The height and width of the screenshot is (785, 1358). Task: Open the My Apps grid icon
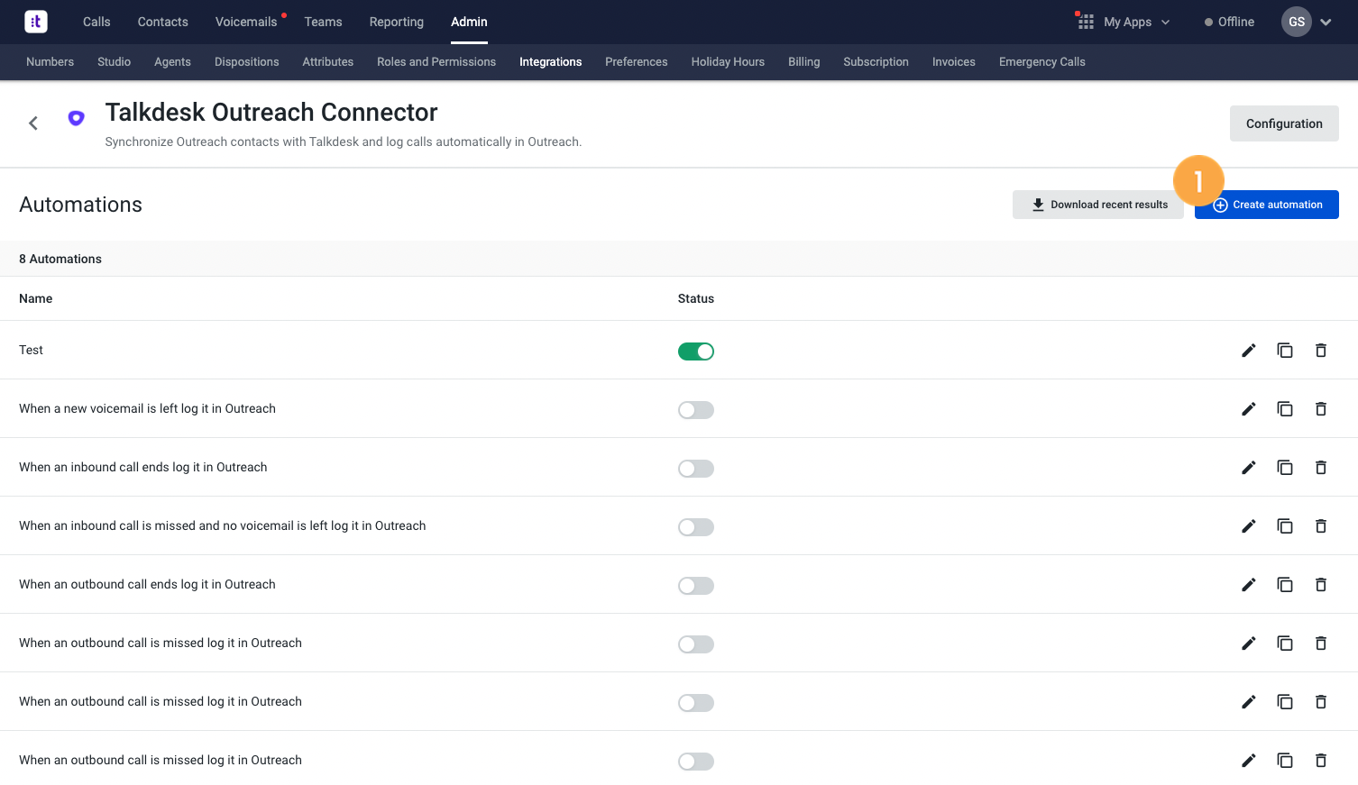pyautogui.click(x=1086, y=22)
